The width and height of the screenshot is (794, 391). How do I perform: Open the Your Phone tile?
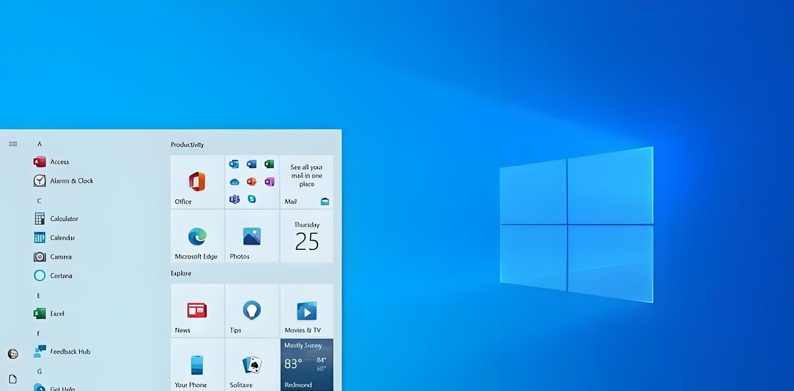pyautogui.click(x=198, y=365)
